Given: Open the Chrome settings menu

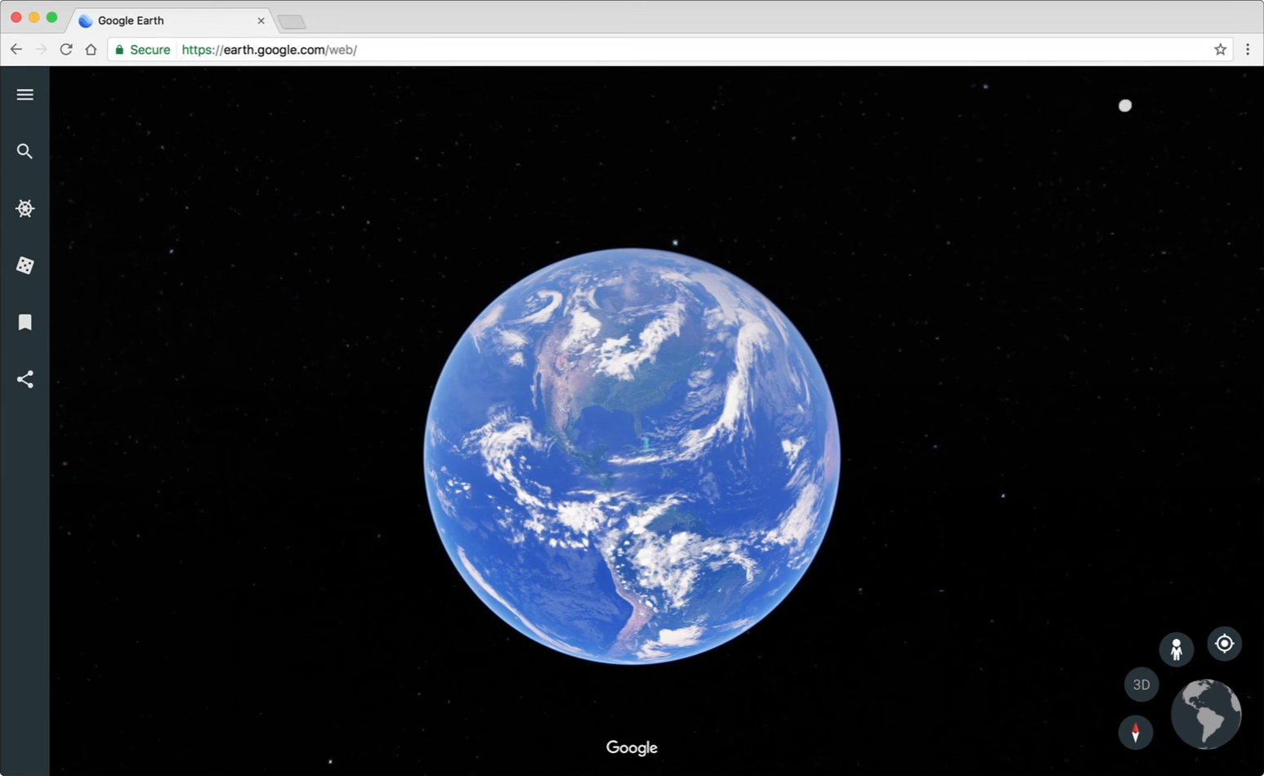Looking at the screenshot, I should tap(1248, 50).
